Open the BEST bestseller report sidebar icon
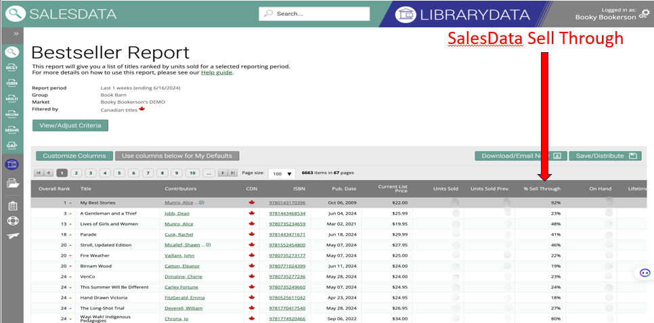The height and width of the screenshot is (323, 654). [12, 68]
